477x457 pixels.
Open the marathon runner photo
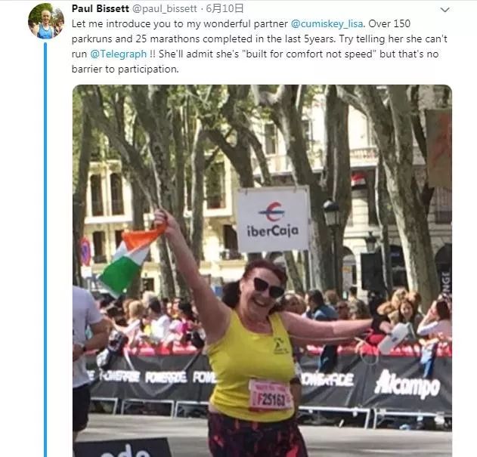(x=262, y=270)
